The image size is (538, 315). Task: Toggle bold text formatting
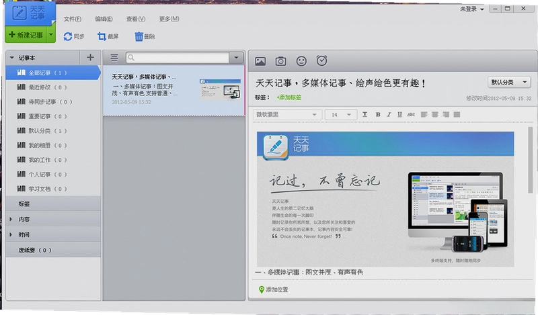tap(378, 114)
